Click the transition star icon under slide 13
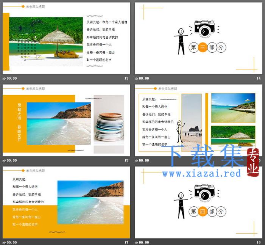The image size is (265, 245). pos(4,79)
